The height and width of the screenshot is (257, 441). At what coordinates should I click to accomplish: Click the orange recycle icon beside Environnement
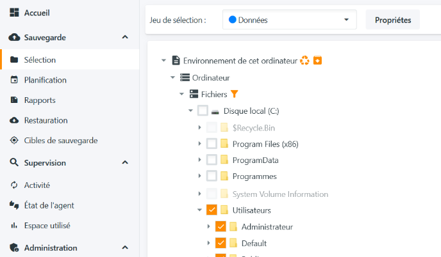(x=304, y=60)
